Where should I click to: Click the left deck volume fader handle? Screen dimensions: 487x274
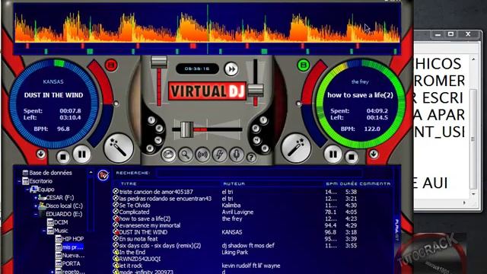[159, 62]
